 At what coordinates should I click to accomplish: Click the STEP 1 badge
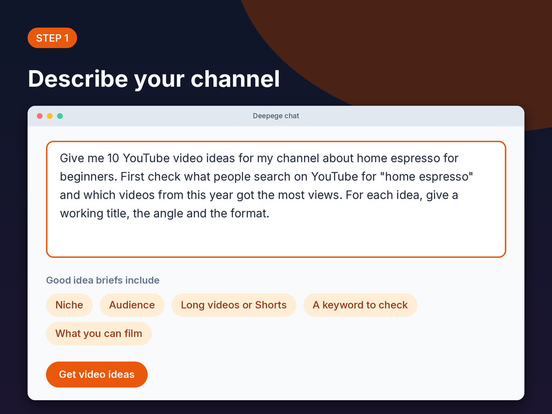click(52, 38)
